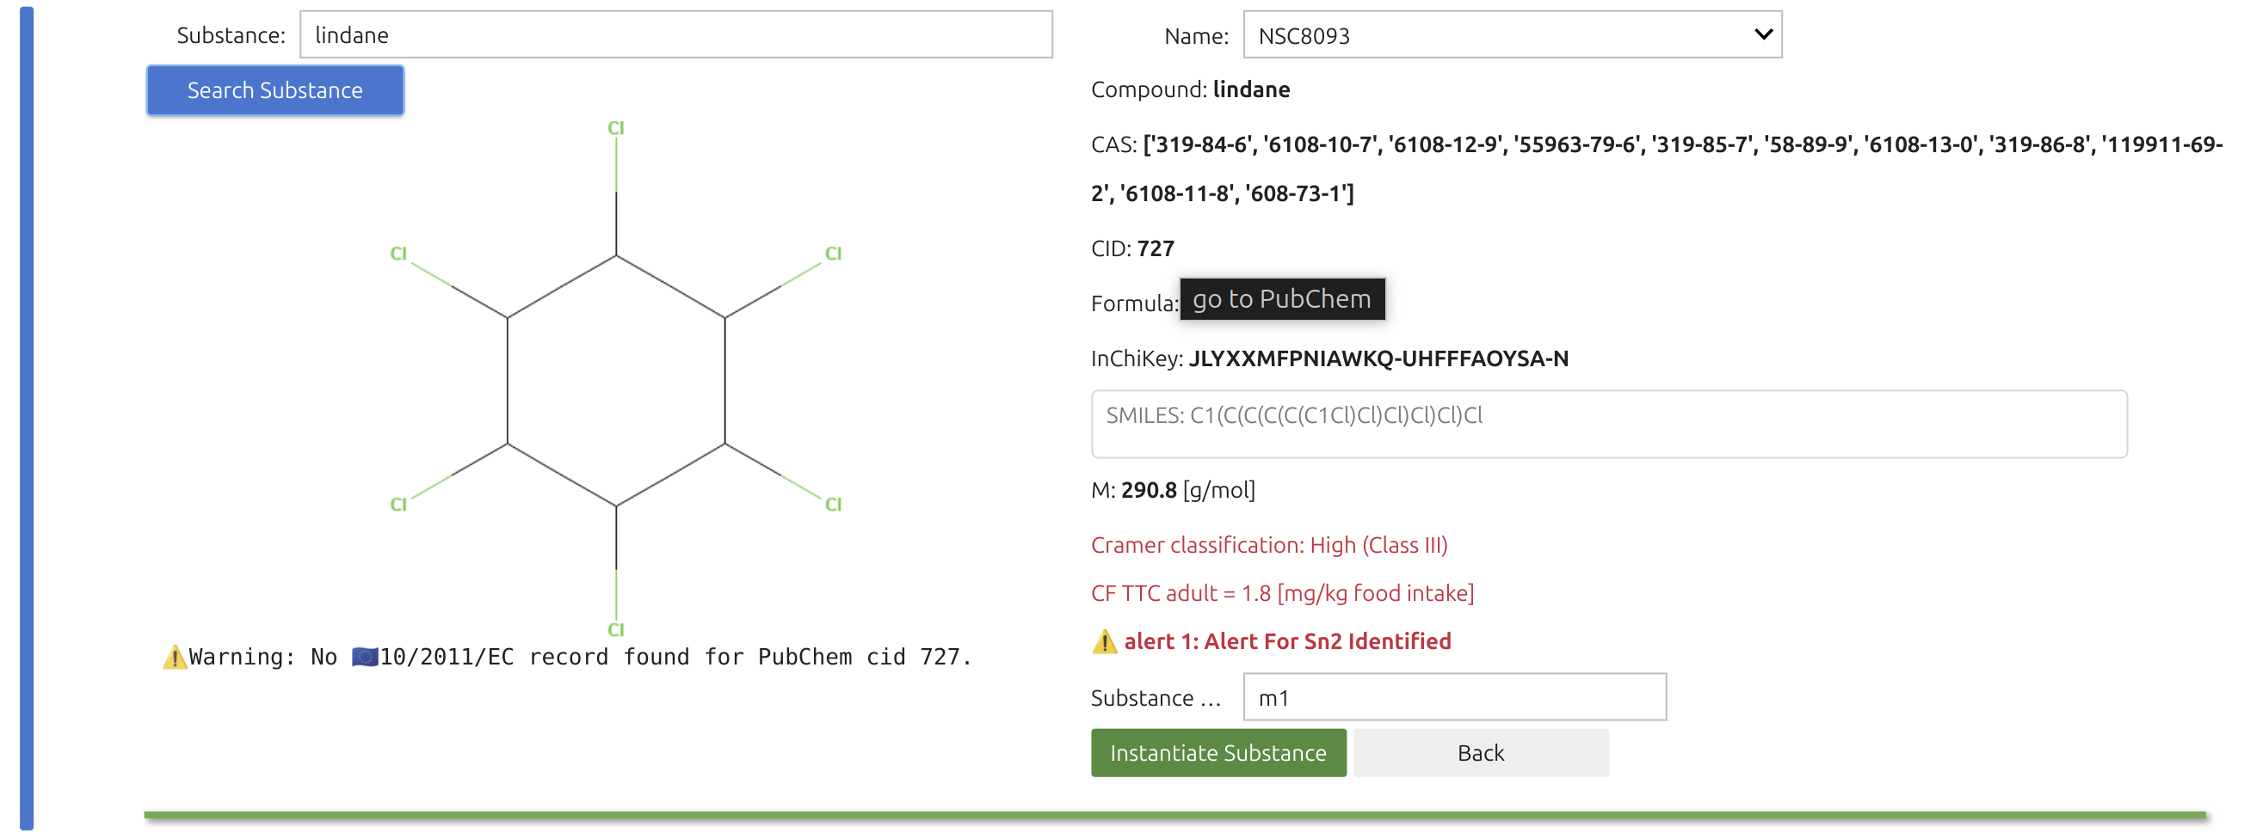Focus the Substance search input with lindane
The width and height of the screenshot is (2244, 839).
[x=676, y=34]
